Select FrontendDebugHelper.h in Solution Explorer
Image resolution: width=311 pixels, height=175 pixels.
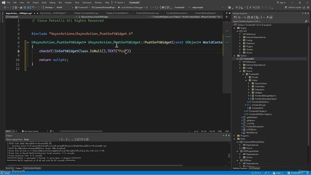265,96
